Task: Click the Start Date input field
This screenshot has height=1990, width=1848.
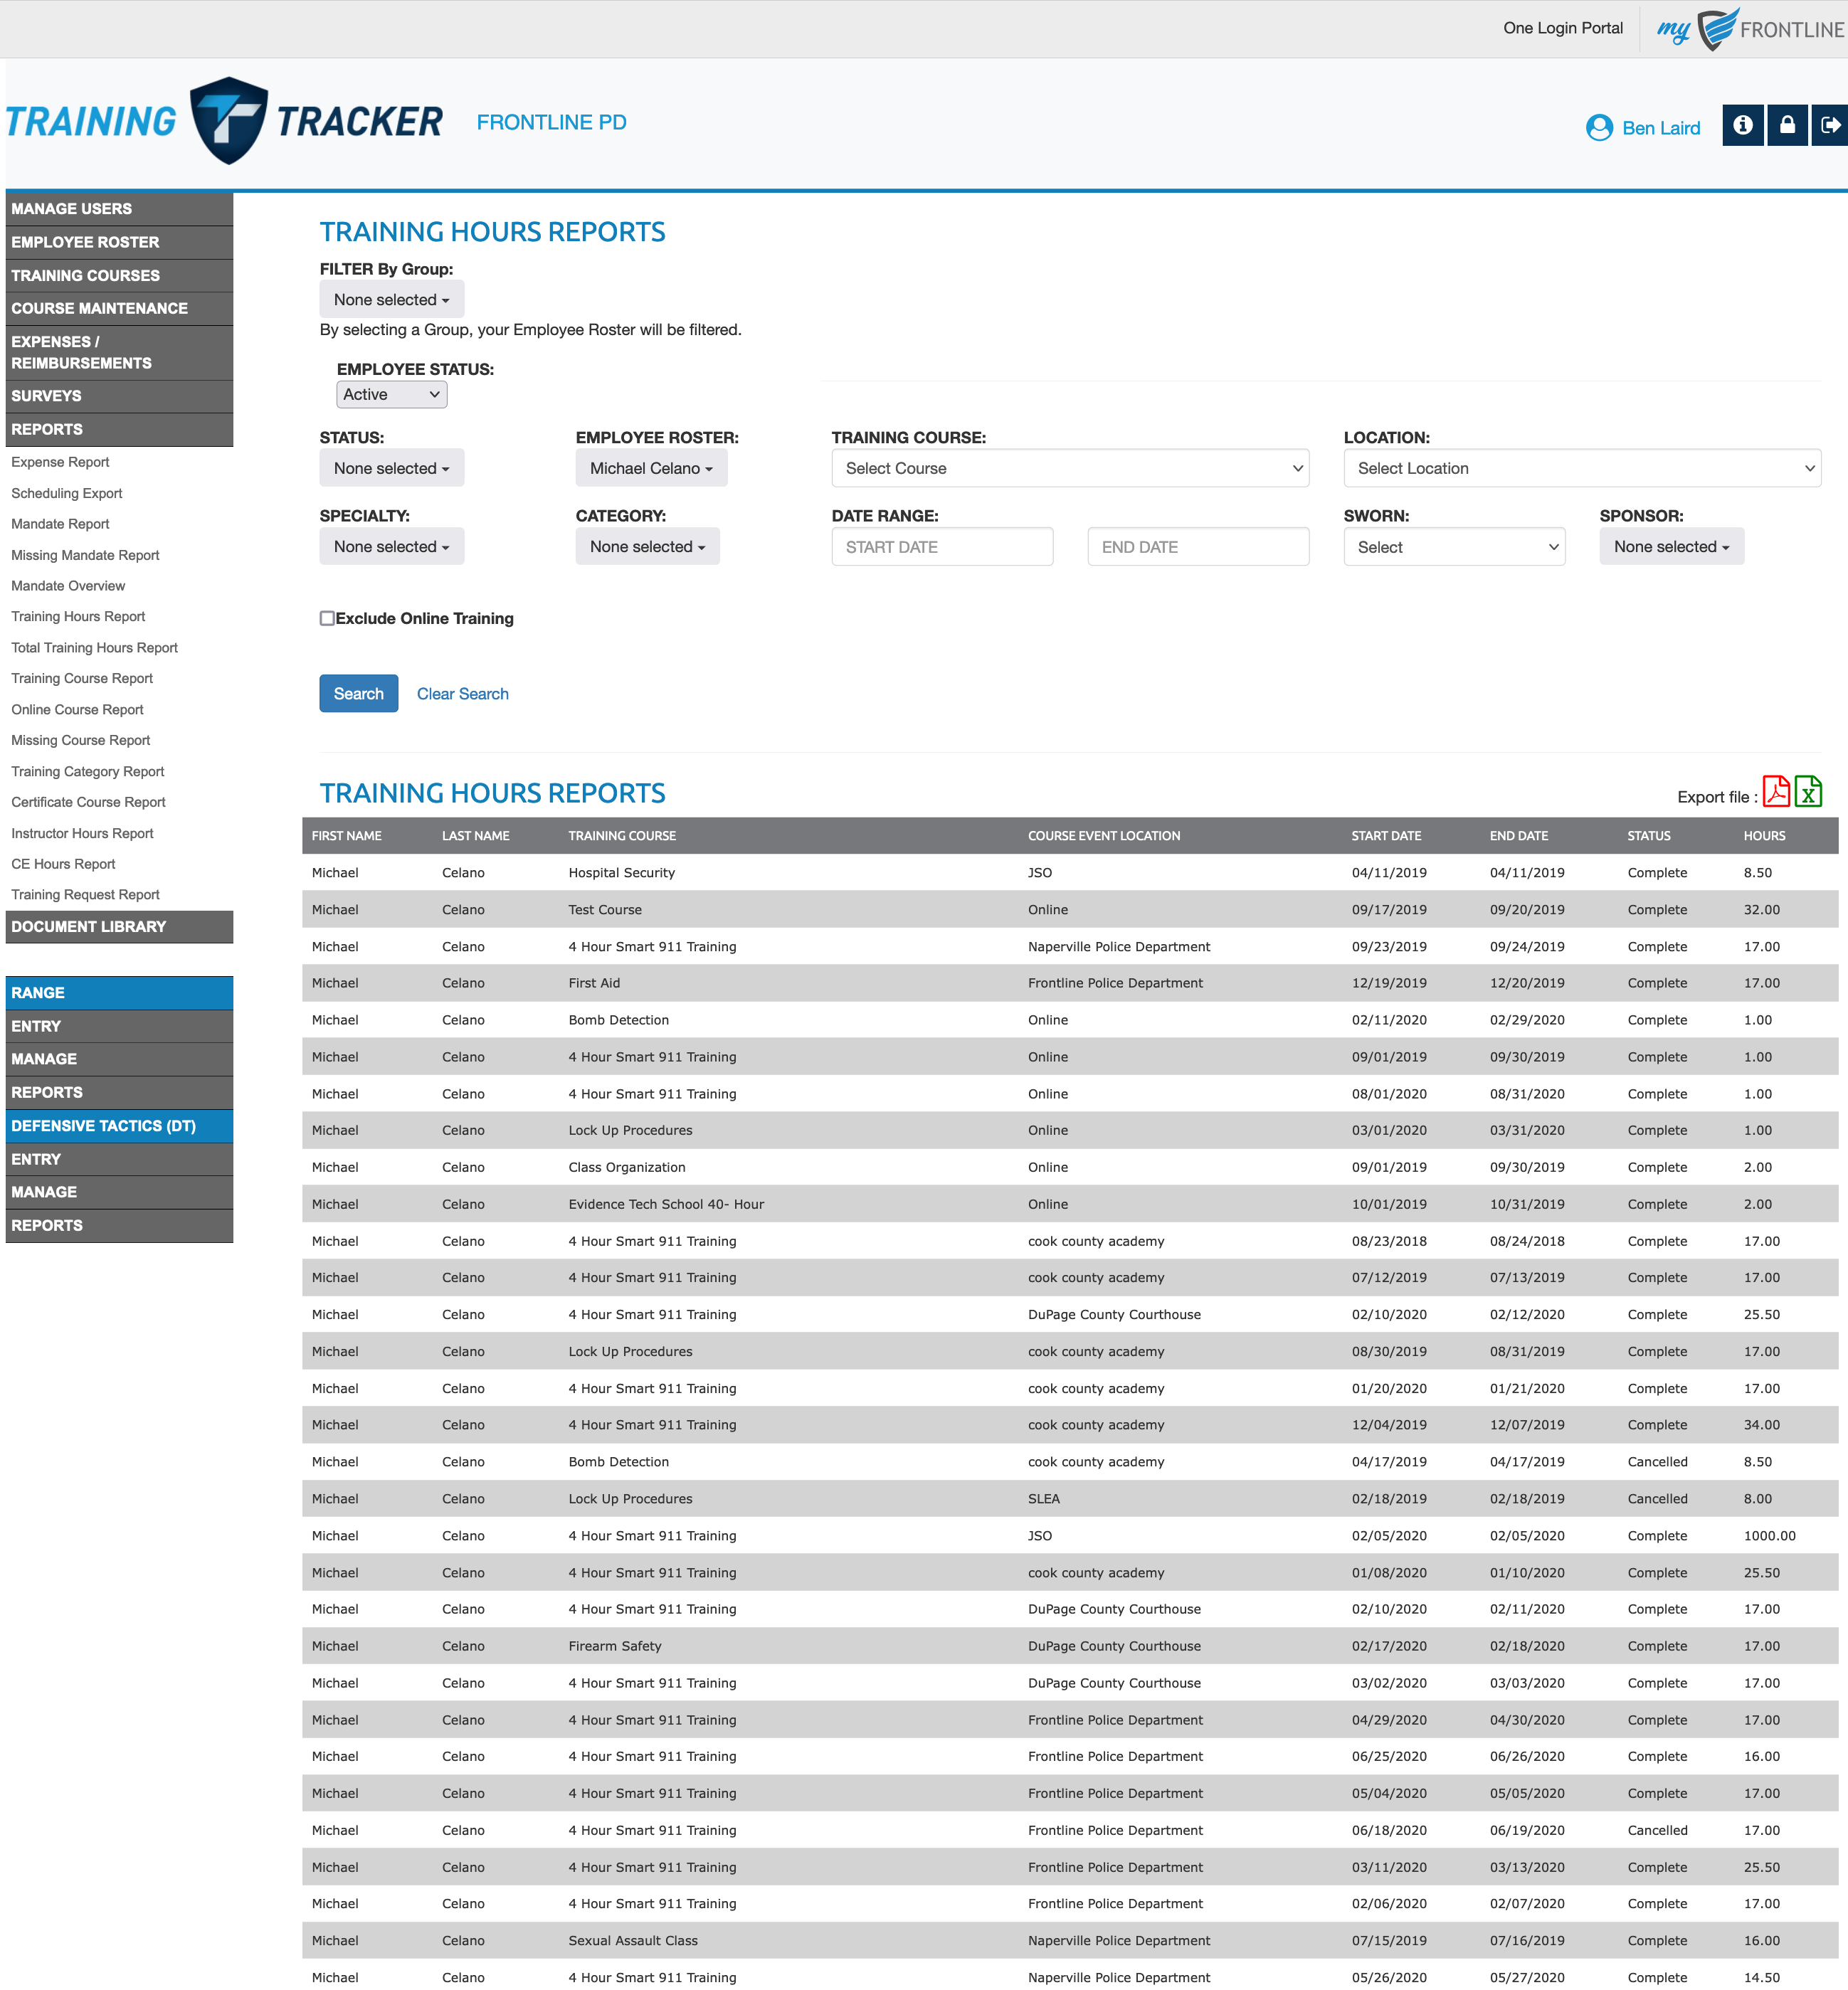Action: pos(942,547)
